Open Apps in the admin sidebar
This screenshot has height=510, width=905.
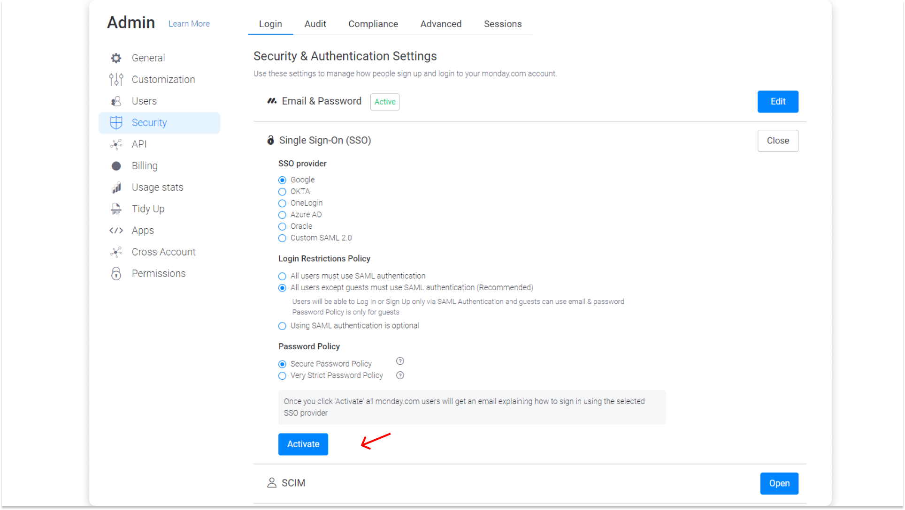tap(159, 231)
